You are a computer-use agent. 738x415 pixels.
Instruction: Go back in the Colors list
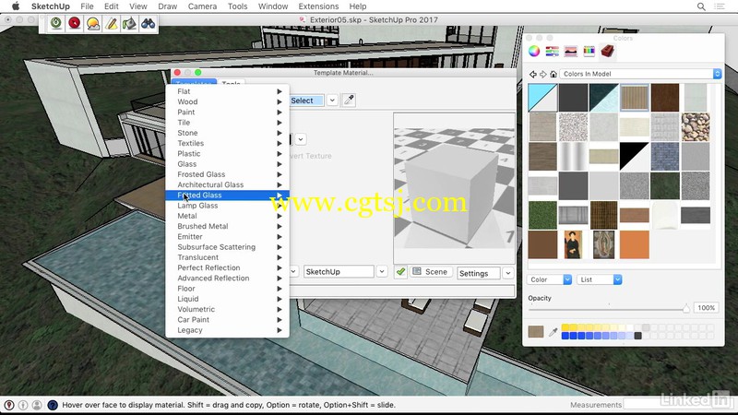pos(533,74)
